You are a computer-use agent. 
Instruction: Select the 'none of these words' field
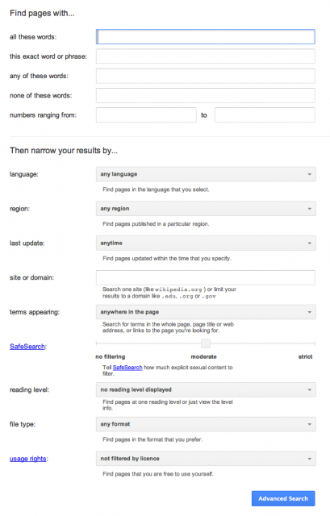click(206, 95)
